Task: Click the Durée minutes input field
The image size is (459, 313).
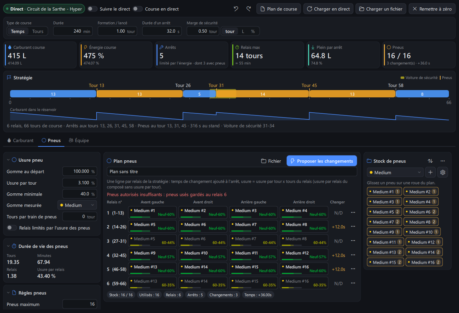Action: 72,31
